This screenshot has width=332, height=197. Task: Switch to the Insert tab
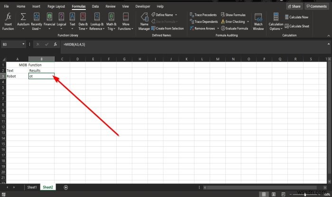point(36,6)
